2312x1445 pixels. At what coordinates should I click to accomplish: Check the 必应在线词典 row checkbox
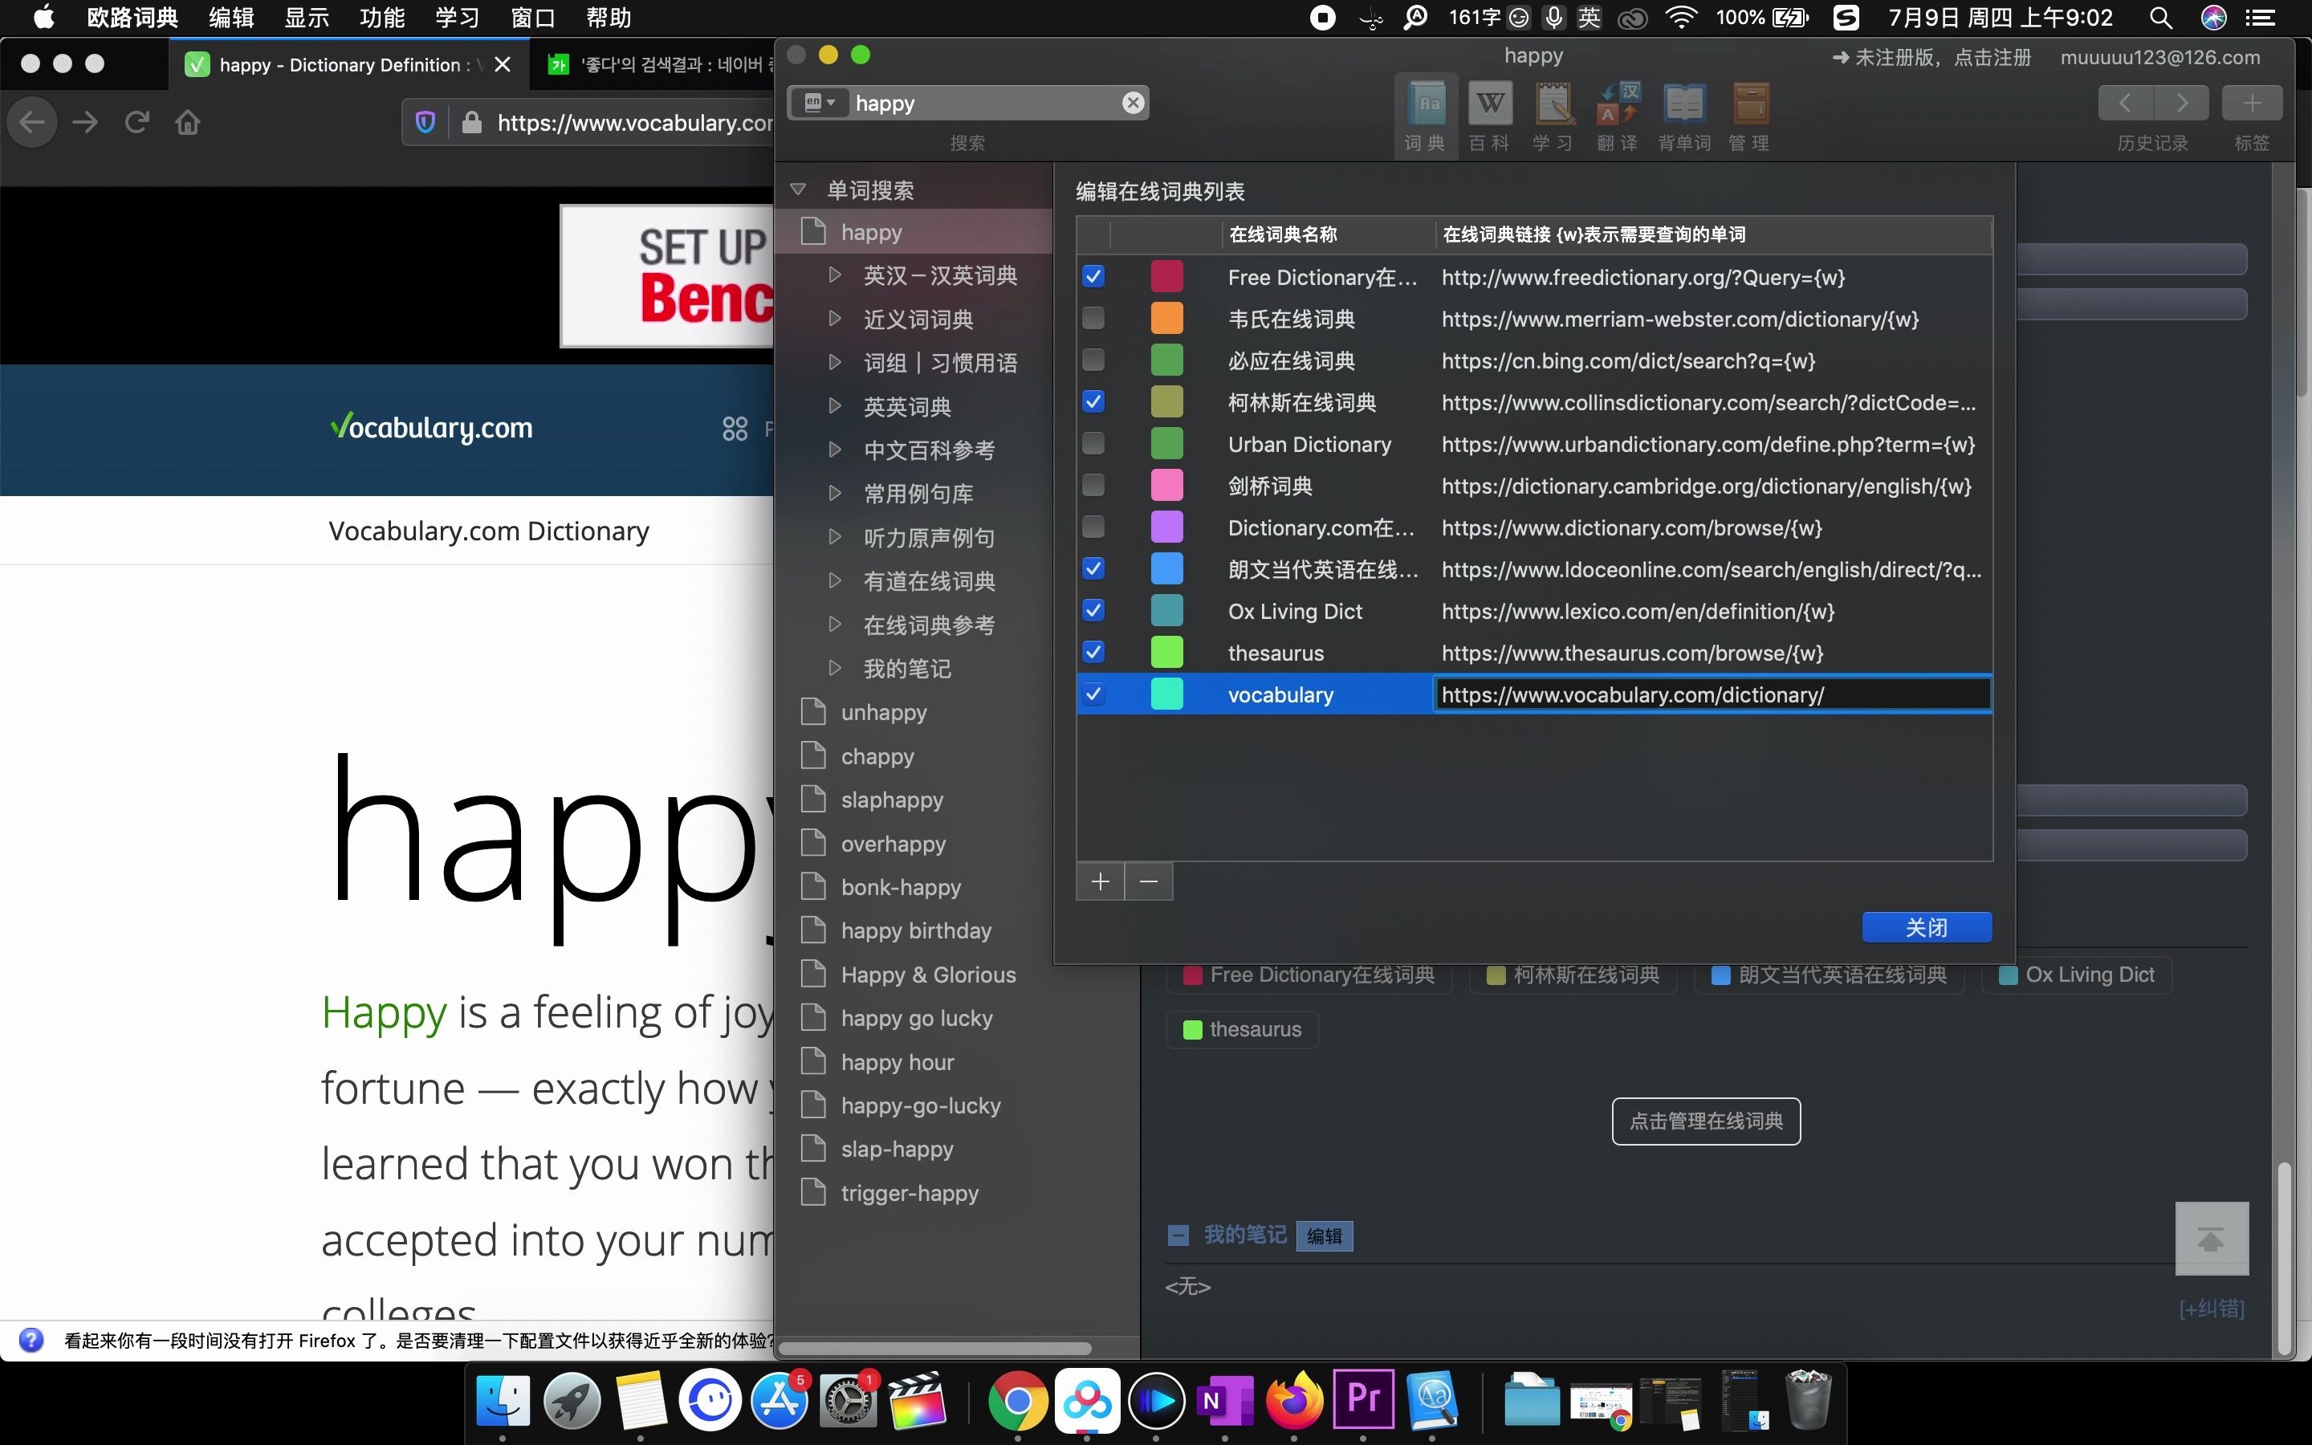pyautogui.click(x=1093, y=360)
